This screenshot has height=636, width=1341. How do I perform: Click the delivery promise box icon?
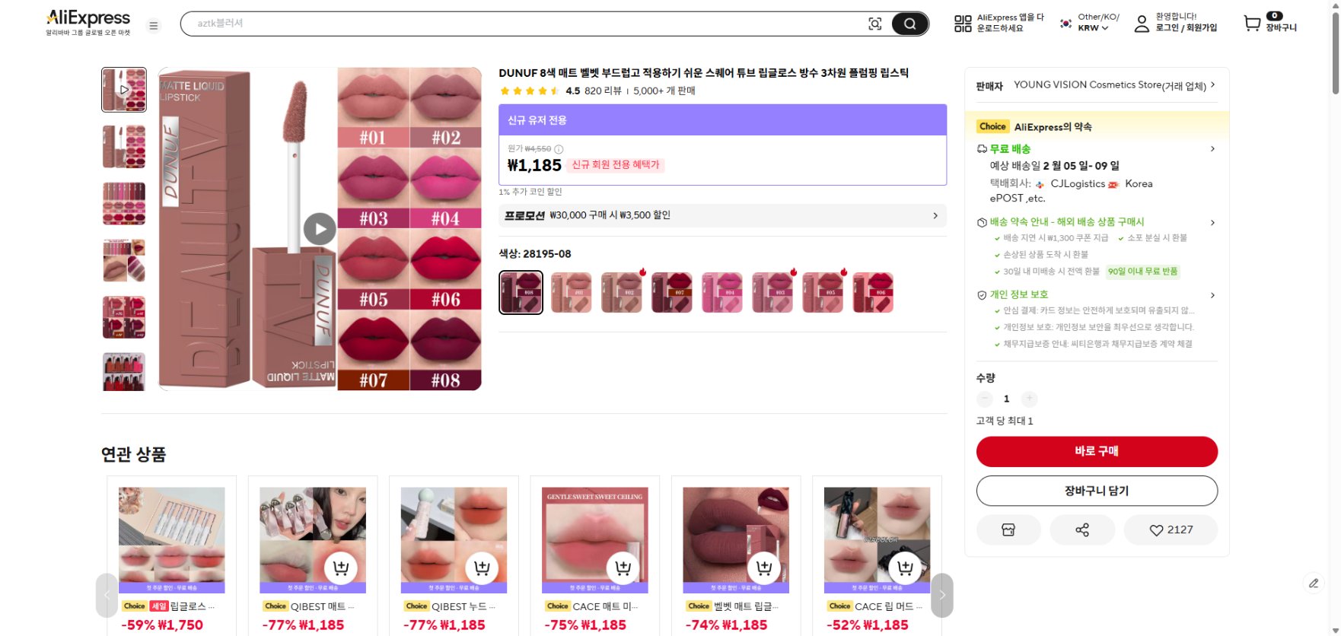(x=982, y=222)
